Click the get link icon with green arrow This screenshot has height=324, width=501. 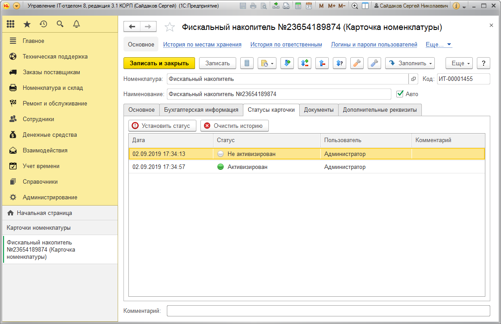click(x=276, y=6)
